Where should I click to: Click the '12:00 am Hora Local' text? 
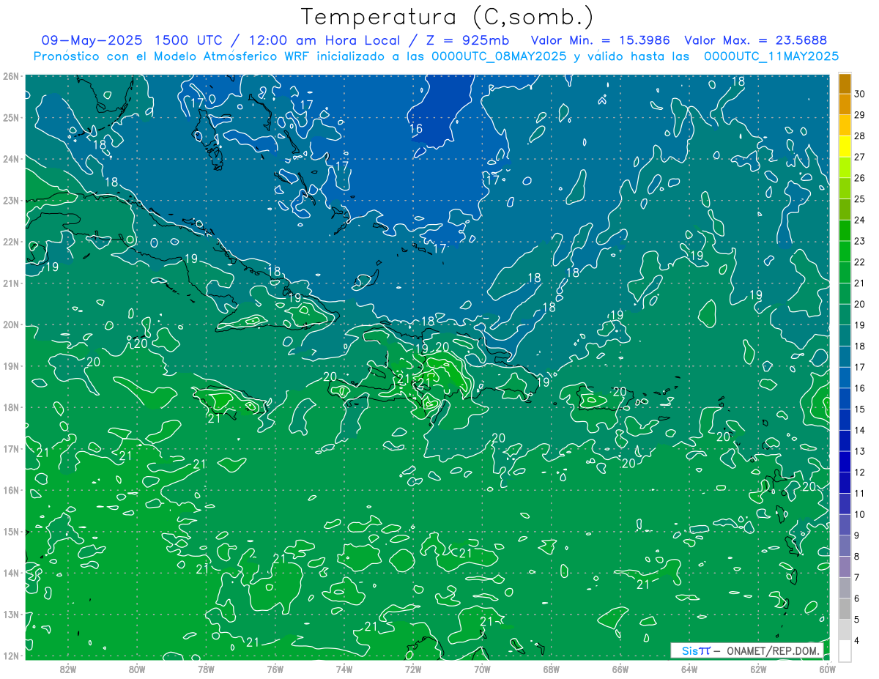coord(324,40)
